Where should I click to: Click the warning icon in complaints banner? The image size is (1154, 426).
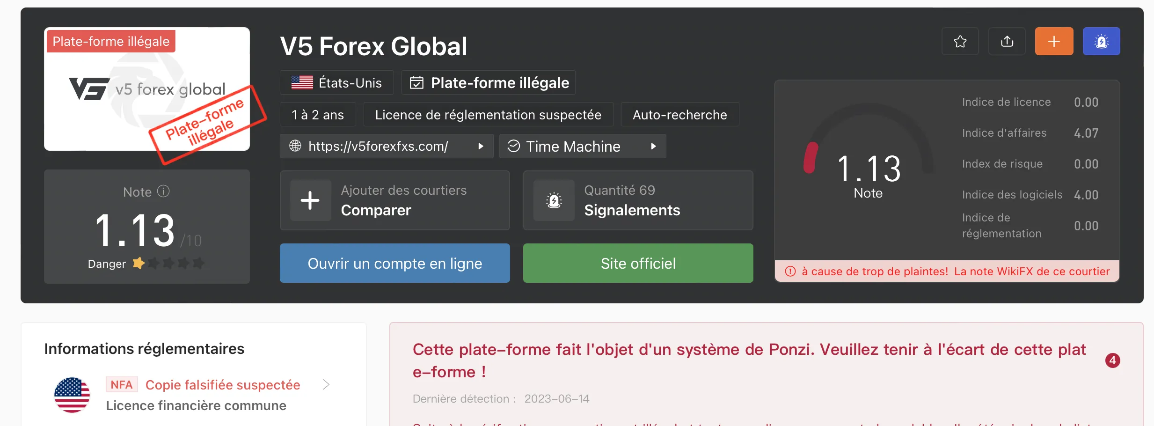790,272
